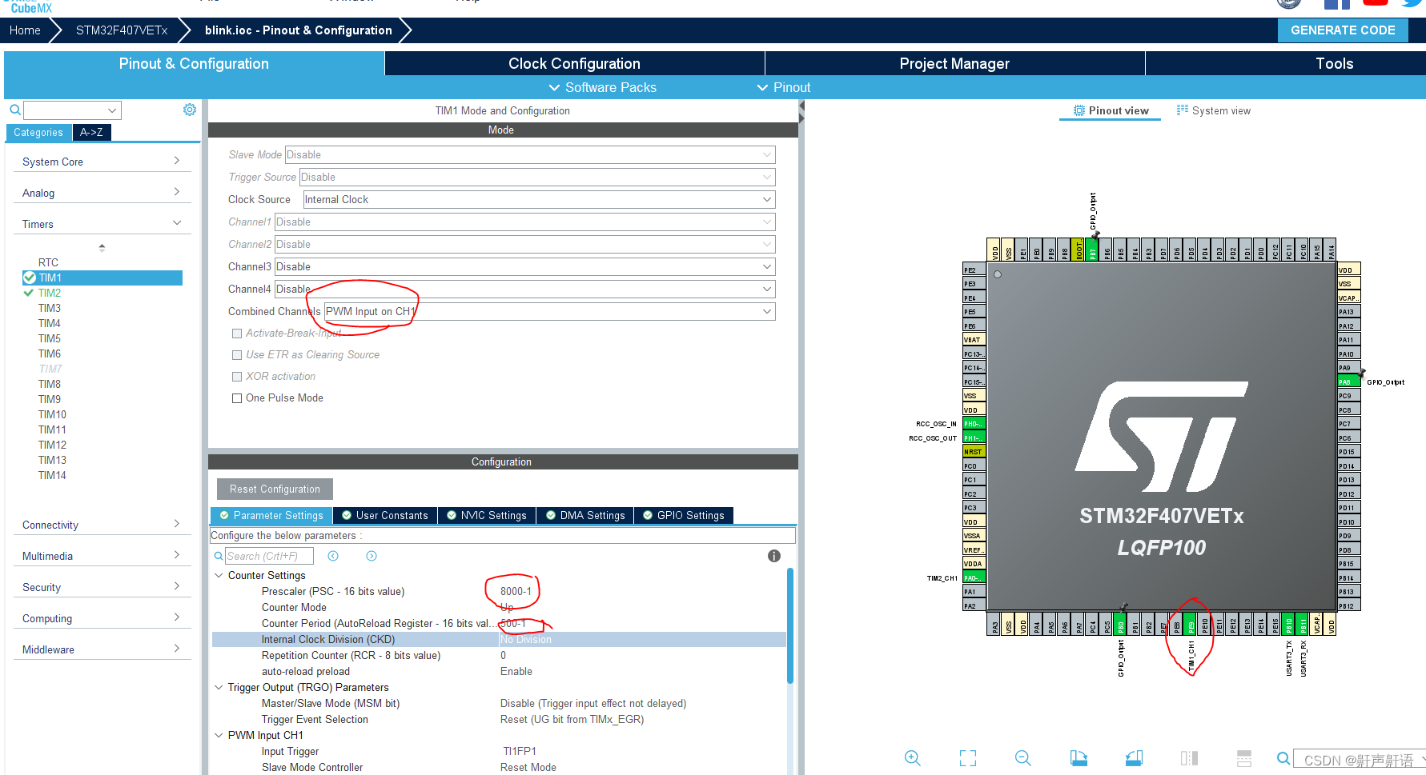Click the green PE9 pin labeled TIM1_CH1

pos(1191,625)
